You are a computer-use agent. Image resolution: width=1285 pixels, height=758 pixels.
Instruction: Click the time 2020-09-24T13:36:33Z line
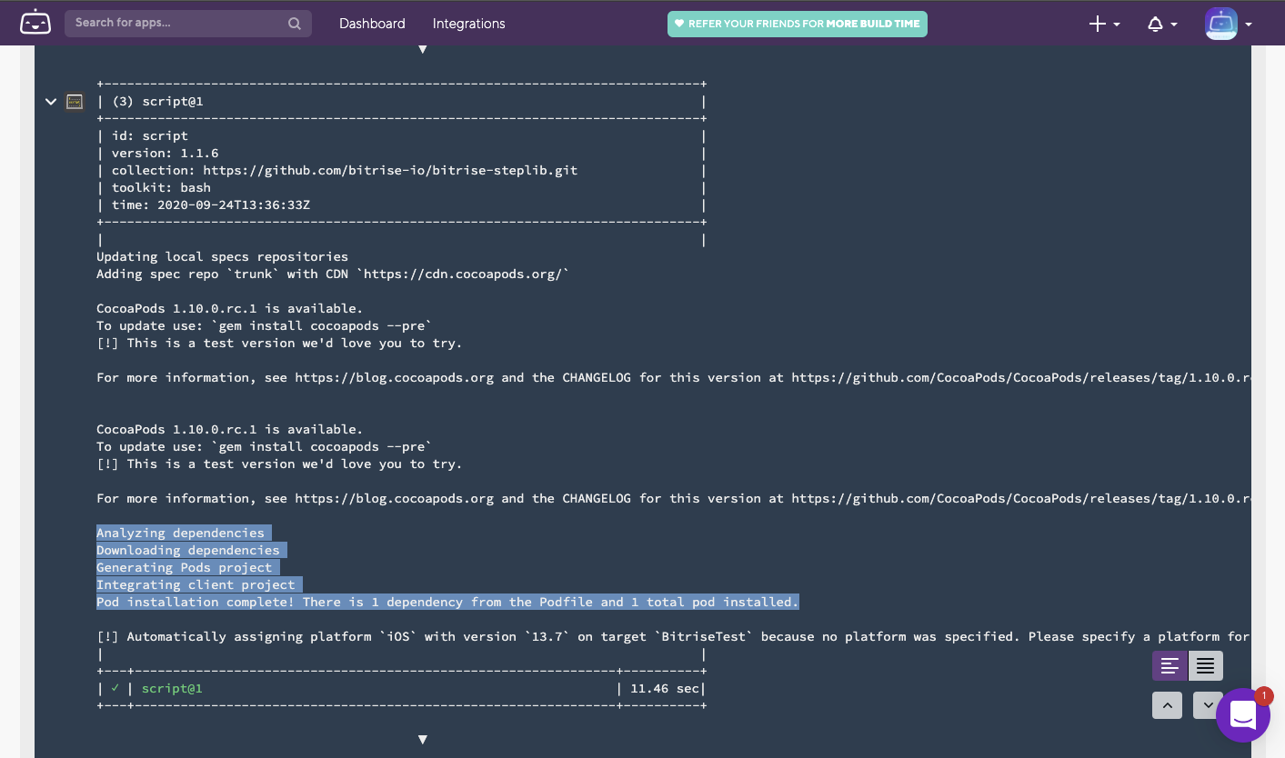(x=211, y=205)
